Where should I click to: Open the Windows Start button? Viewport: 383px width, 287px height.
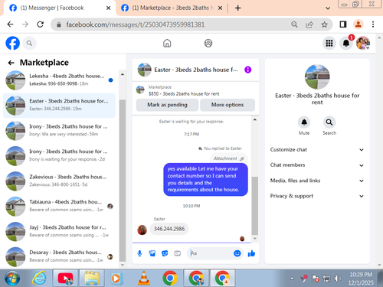tap(12, 279)
